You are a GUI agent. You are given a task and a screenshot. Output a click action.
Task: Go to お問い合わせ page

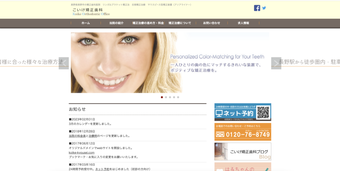212,23
